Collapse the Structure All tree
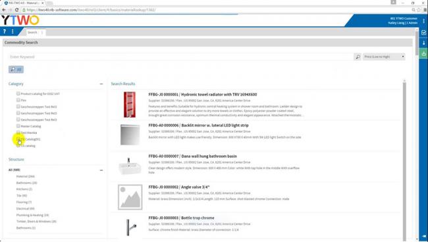Viewport: 428px width, 242px height. pos(101,170)
